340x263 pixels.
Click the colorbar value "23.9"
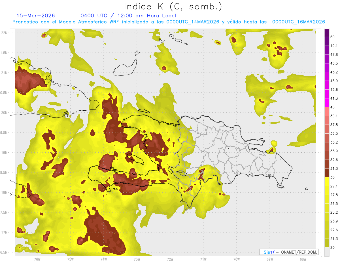click(334, 221)
